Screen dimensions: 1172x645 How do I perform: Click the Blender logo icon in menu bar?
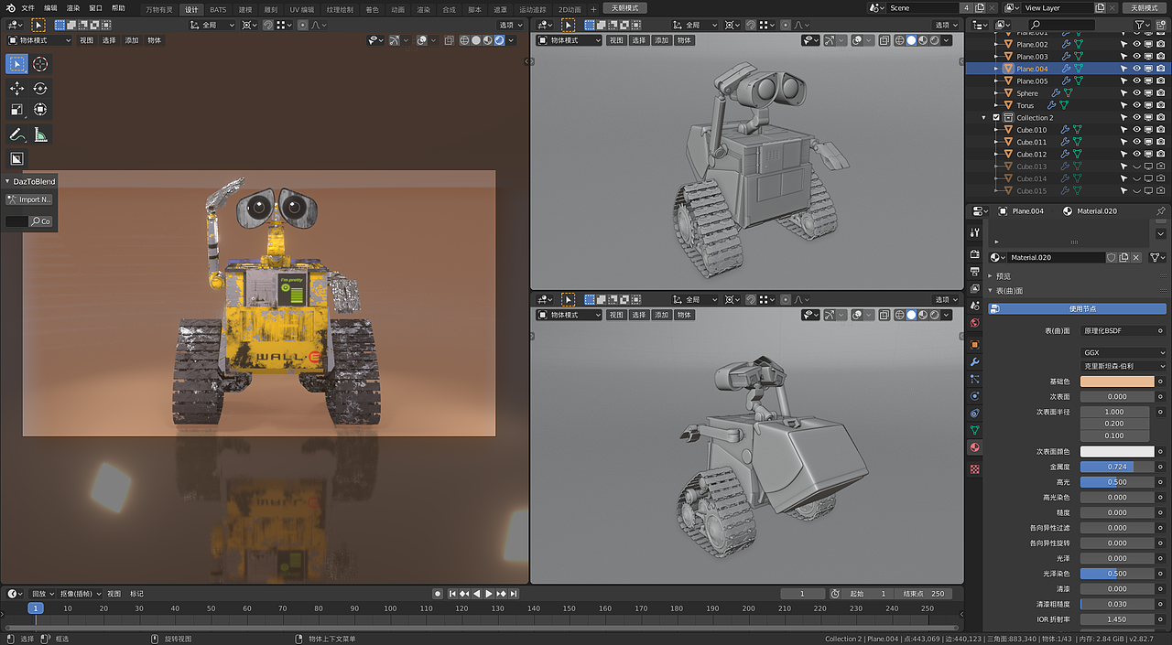[x=10, y=7]
